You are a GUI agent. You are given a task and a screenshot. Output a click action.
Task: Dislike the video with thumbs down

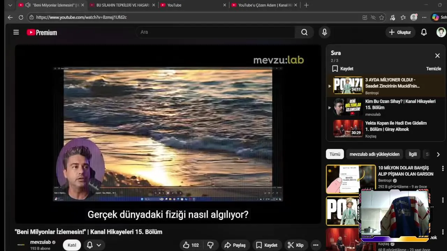point(210,245)
